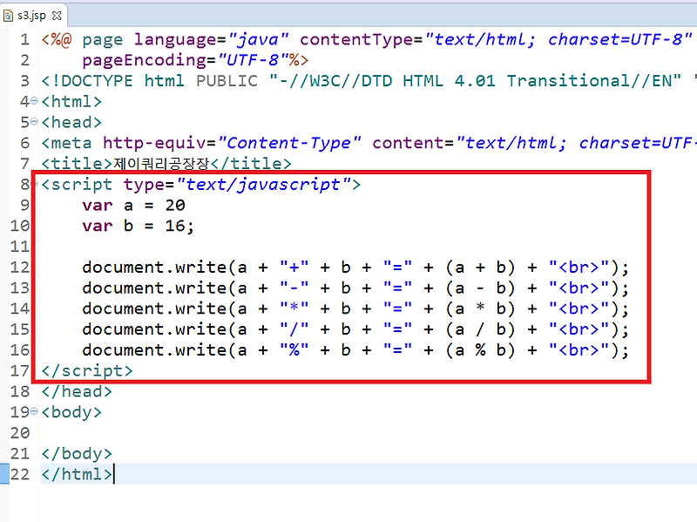Viewport: 697px width, 522px height.
Task: Click the closing </body> tag
Action: coord(77,453)
